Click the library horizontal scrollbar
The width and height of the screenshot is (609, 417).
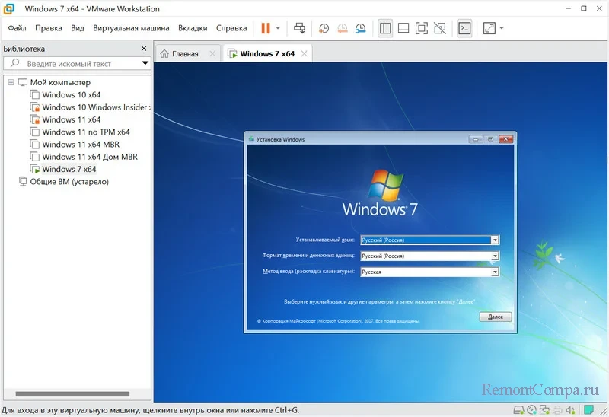[x=72, y=393]
